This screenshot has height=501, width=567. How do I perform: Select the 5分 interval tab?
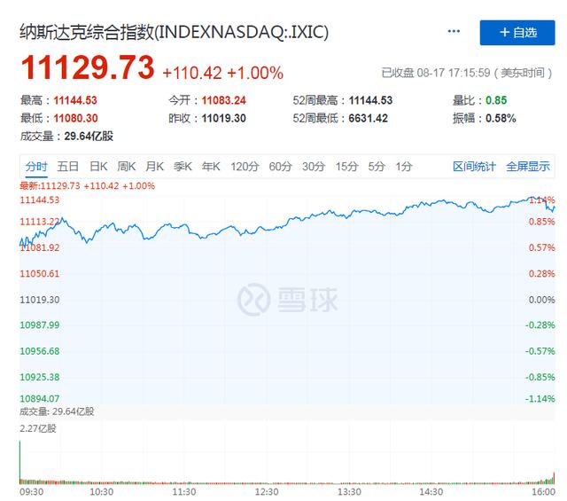(377, 167)
